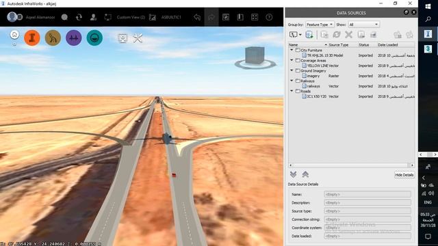Image resolution: width=438 pixels, height=246 pixels.
Task: Close the Data Sources panel
Action: [413, 12]
